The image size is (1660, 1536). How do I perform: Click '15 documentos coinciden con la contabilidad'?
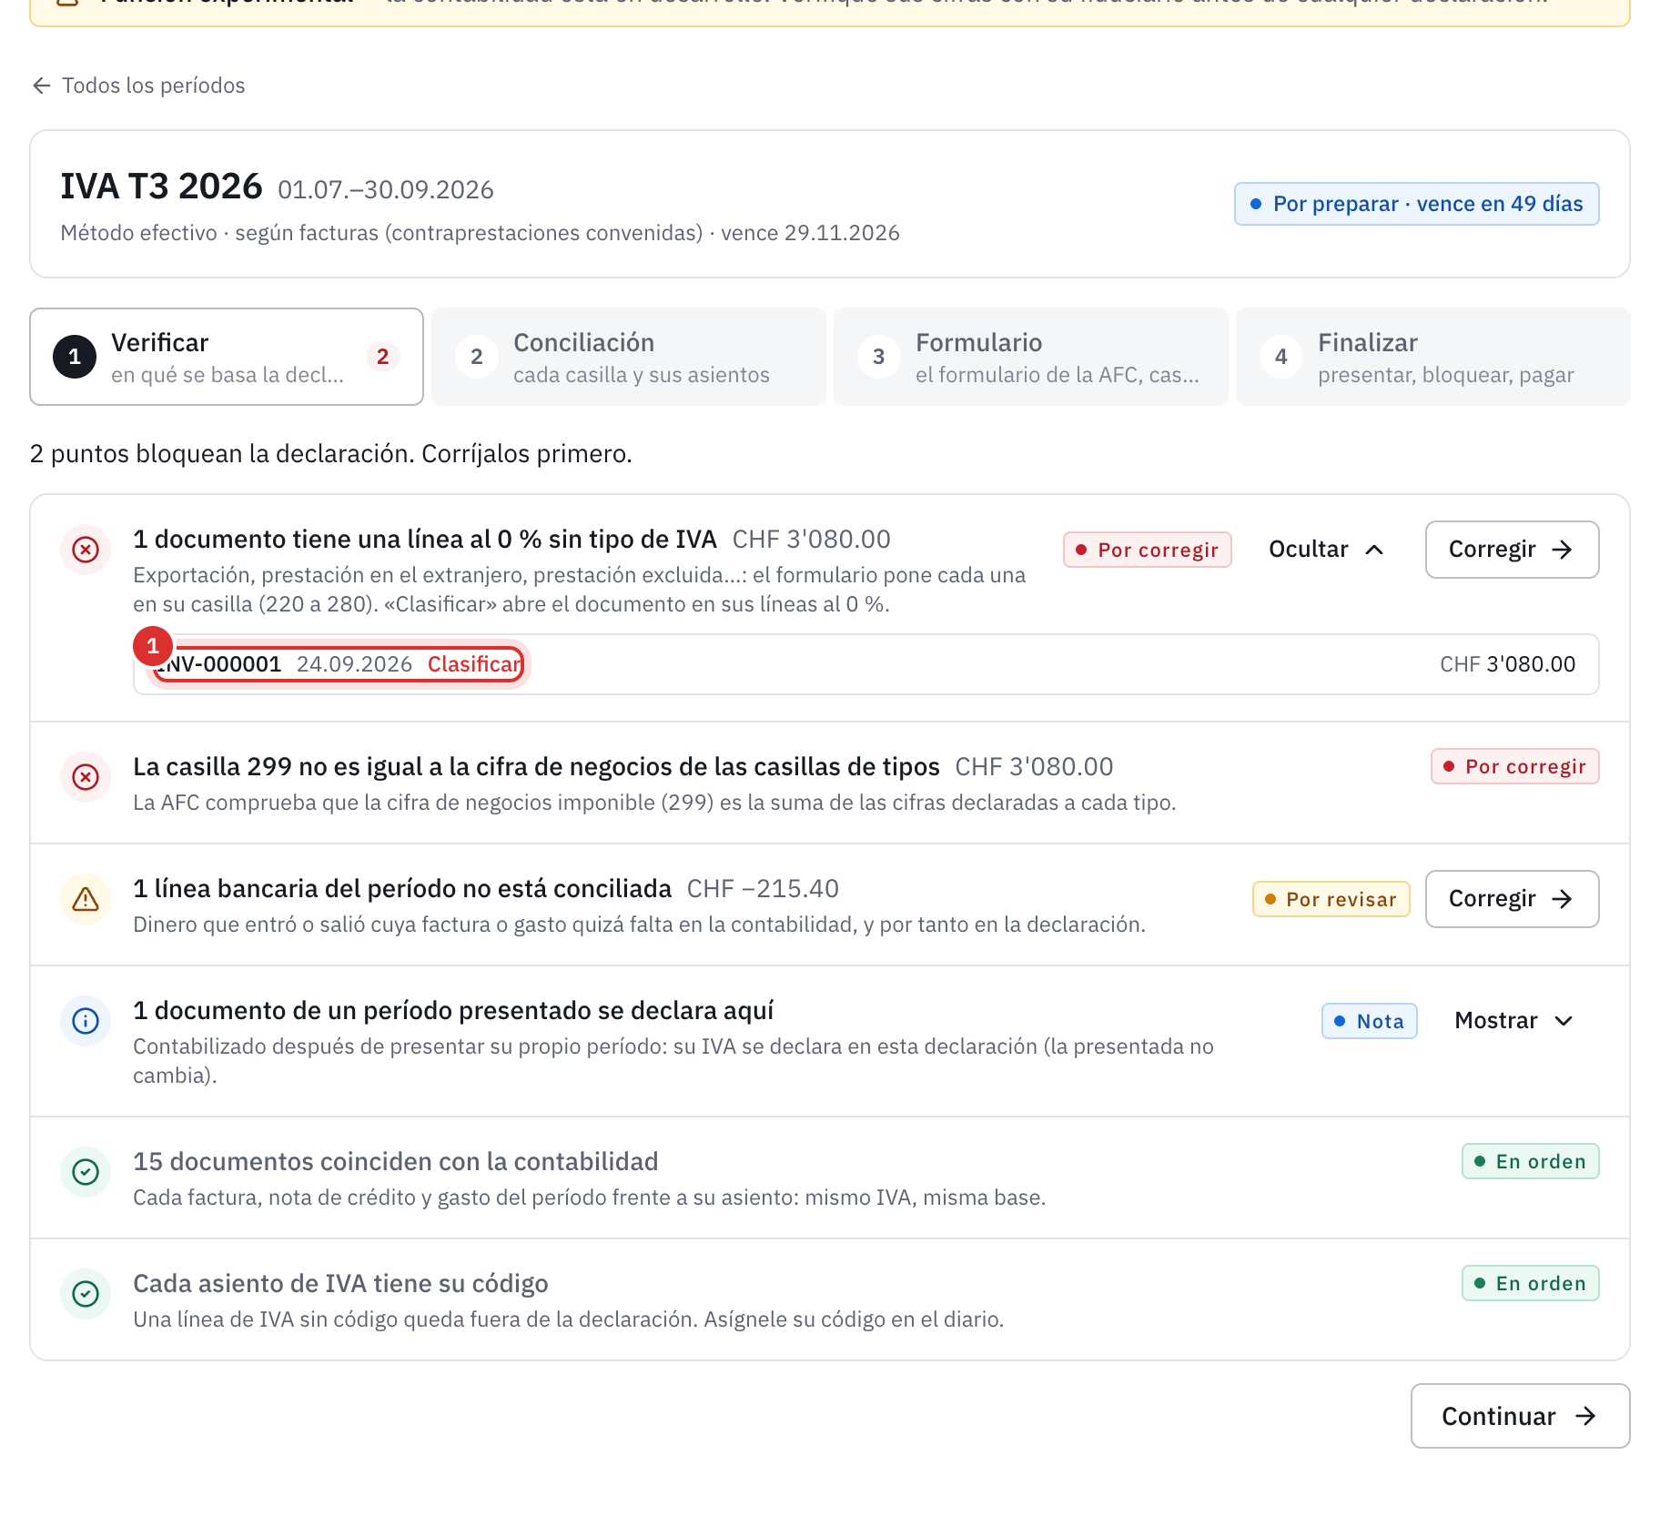[396, 1162]
